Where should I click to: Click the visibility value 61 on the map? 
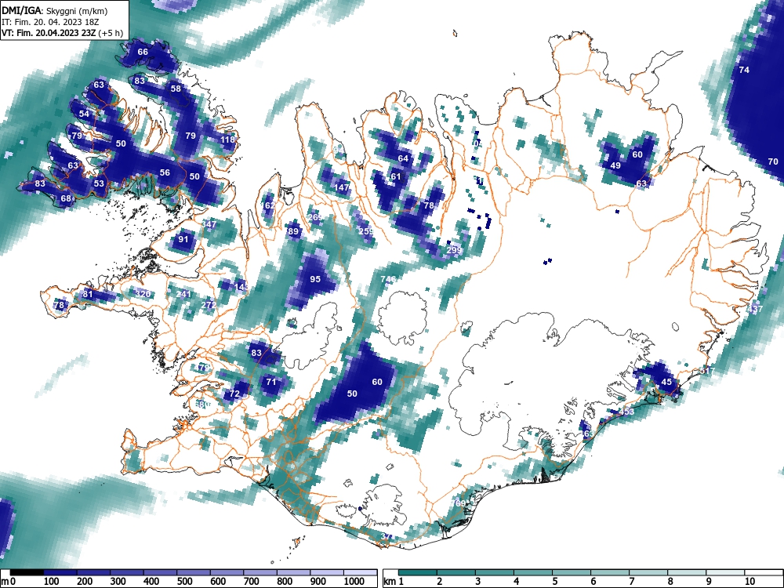[x=395, y=176]
